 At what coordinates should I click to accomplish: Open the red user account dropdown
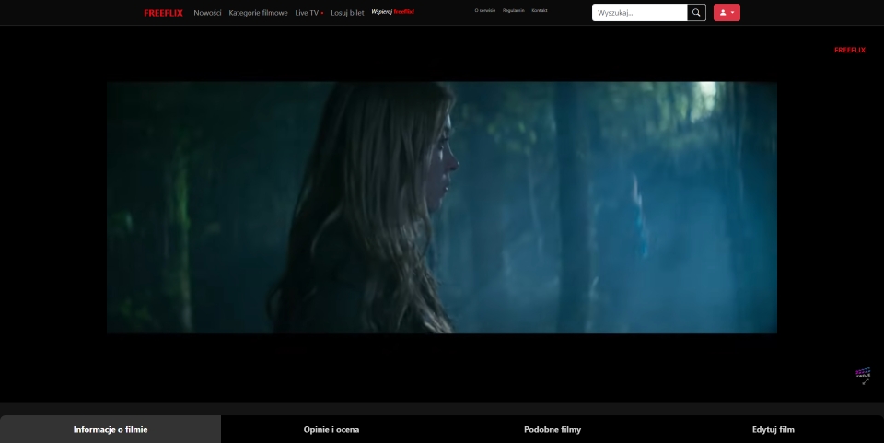click(x=727, y=13)
